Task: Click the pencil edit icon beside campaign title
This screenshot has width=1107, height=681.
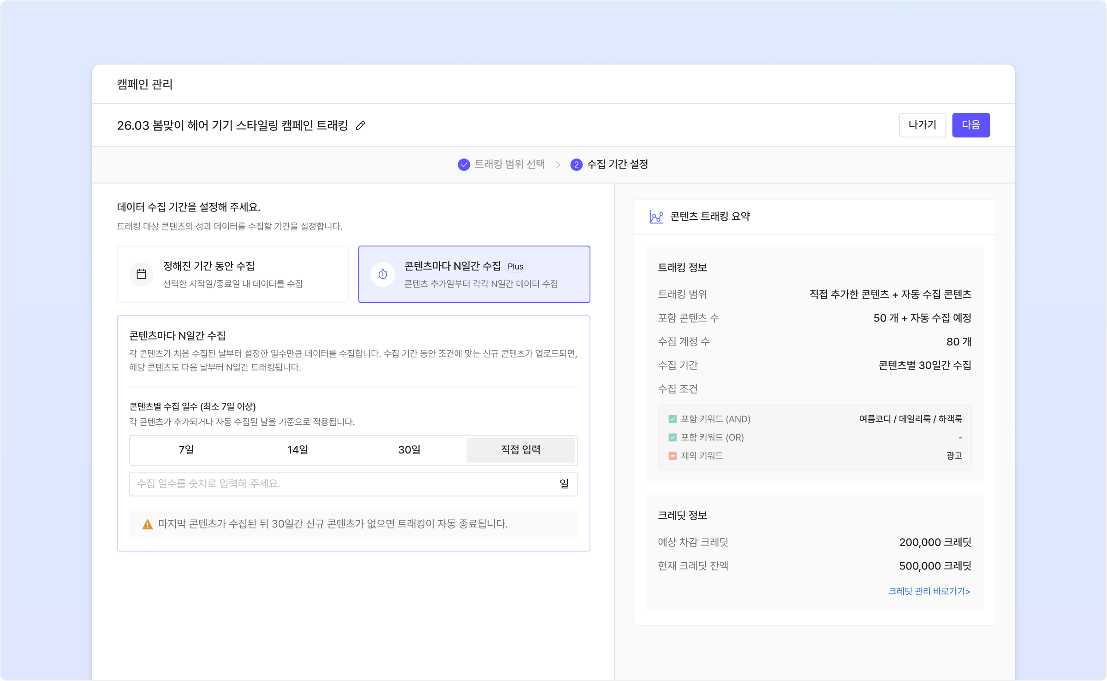Action: [361, 125]
